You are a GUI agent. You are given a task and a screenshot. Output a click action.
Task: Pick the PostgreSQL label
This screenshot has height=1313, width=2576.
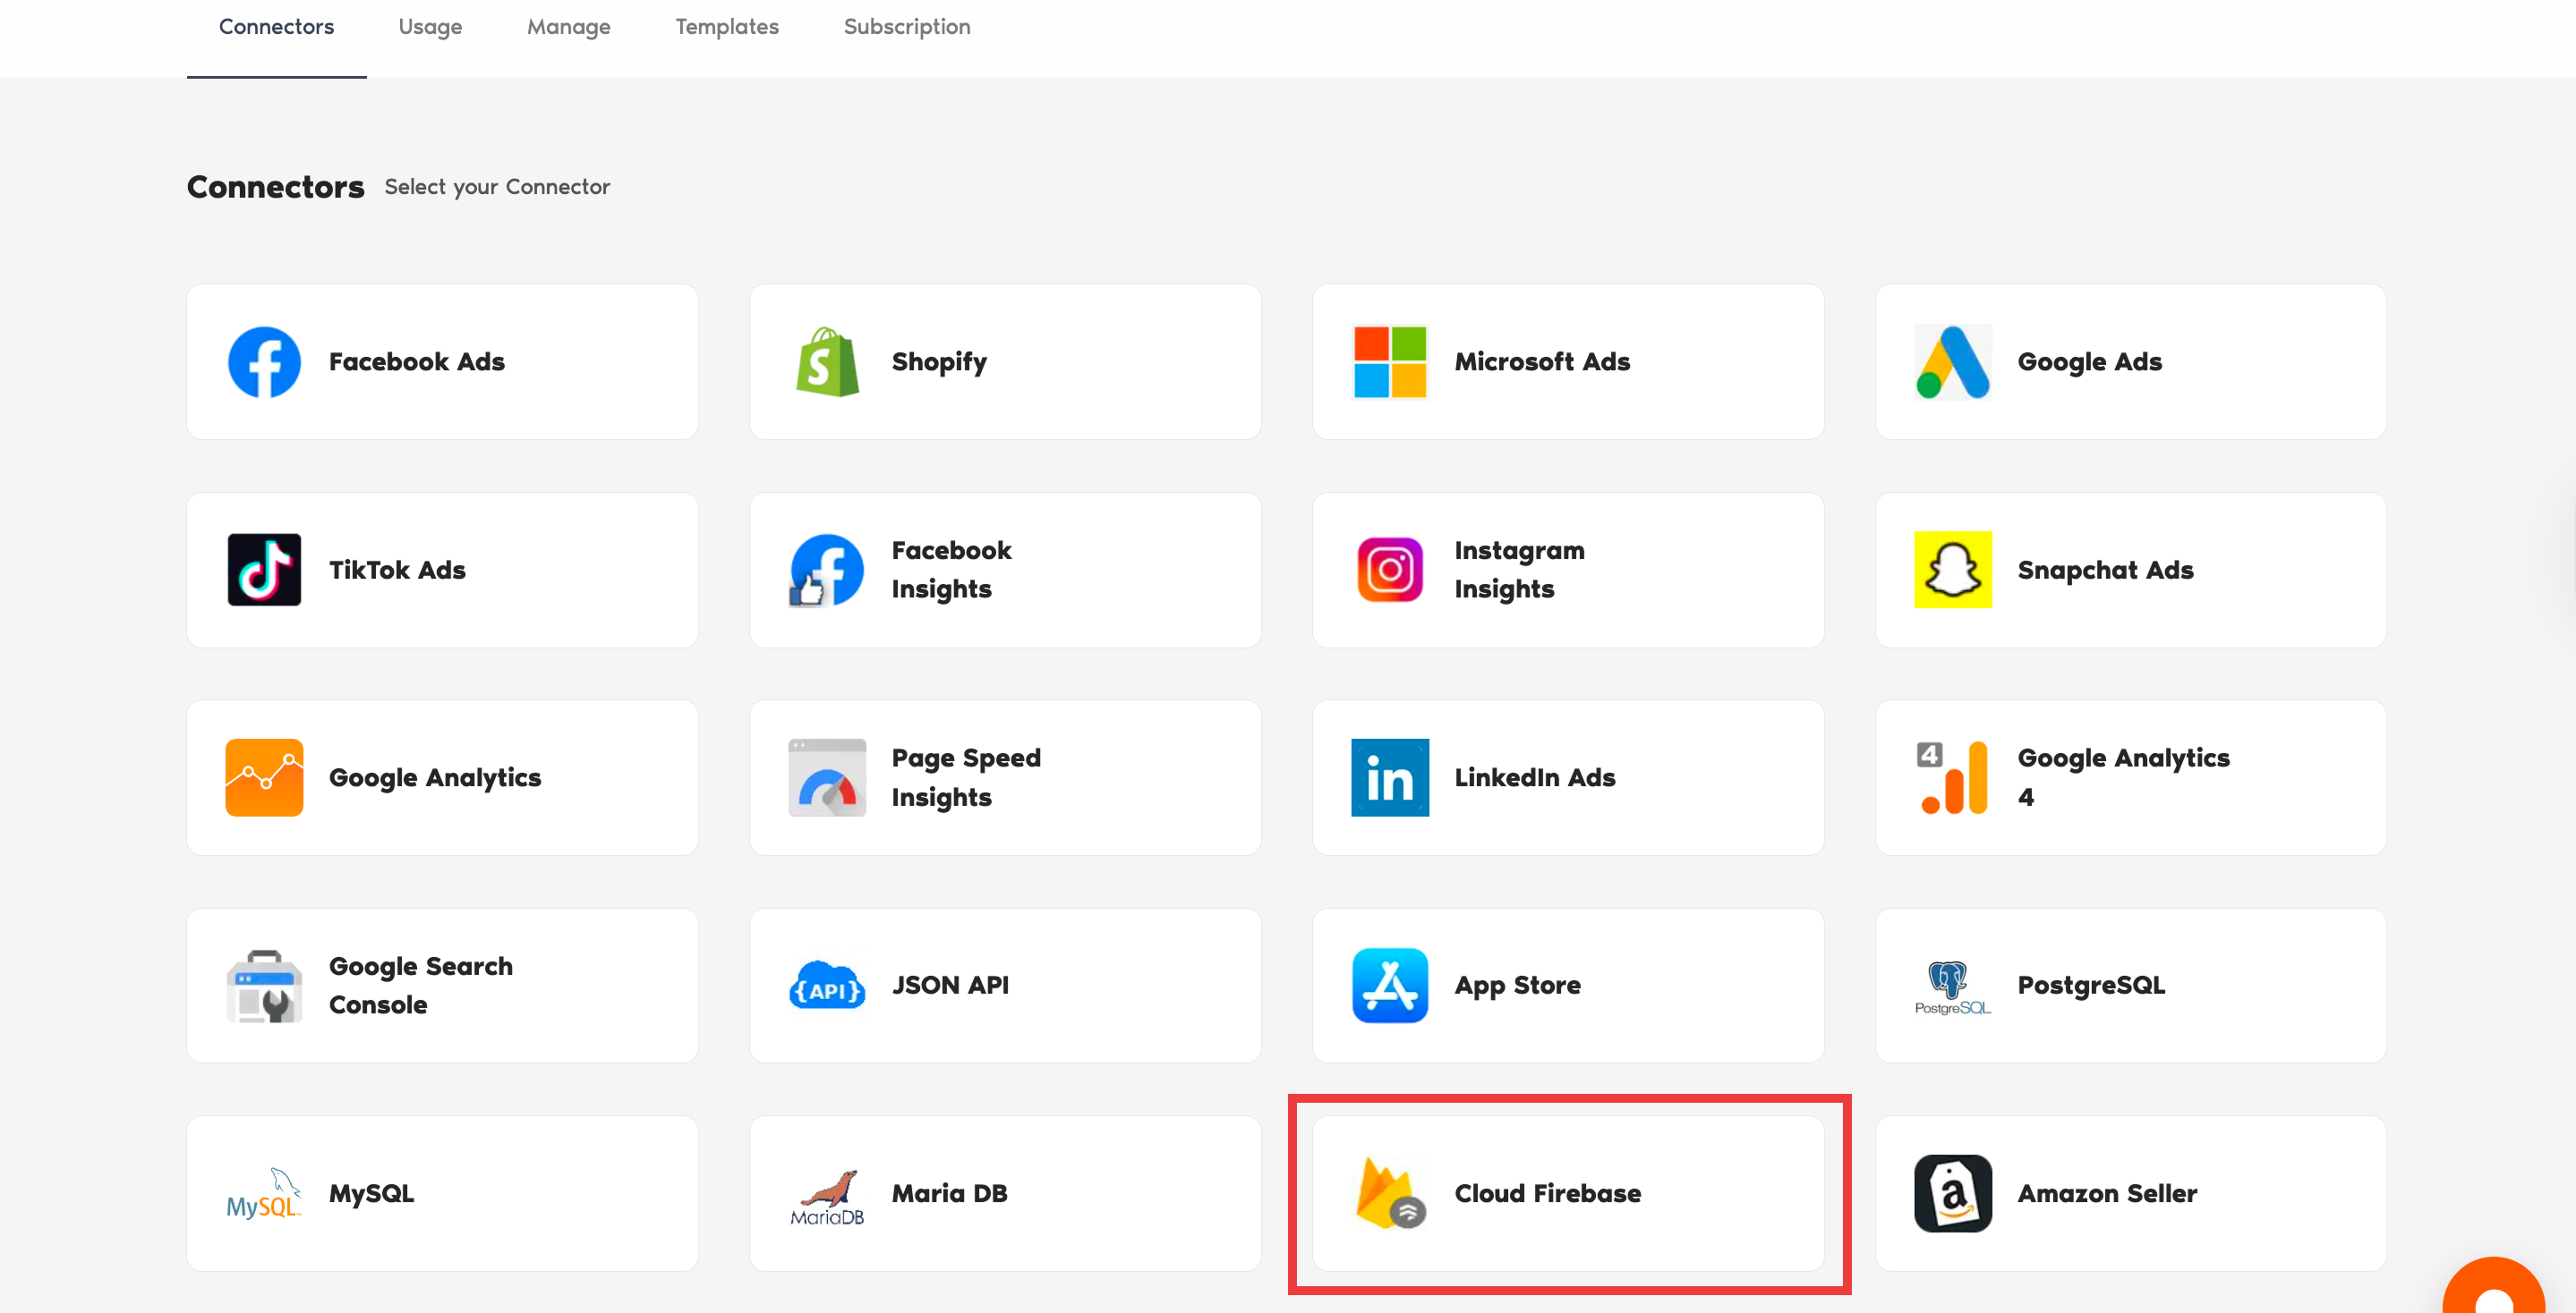(x=2091, y=986)
